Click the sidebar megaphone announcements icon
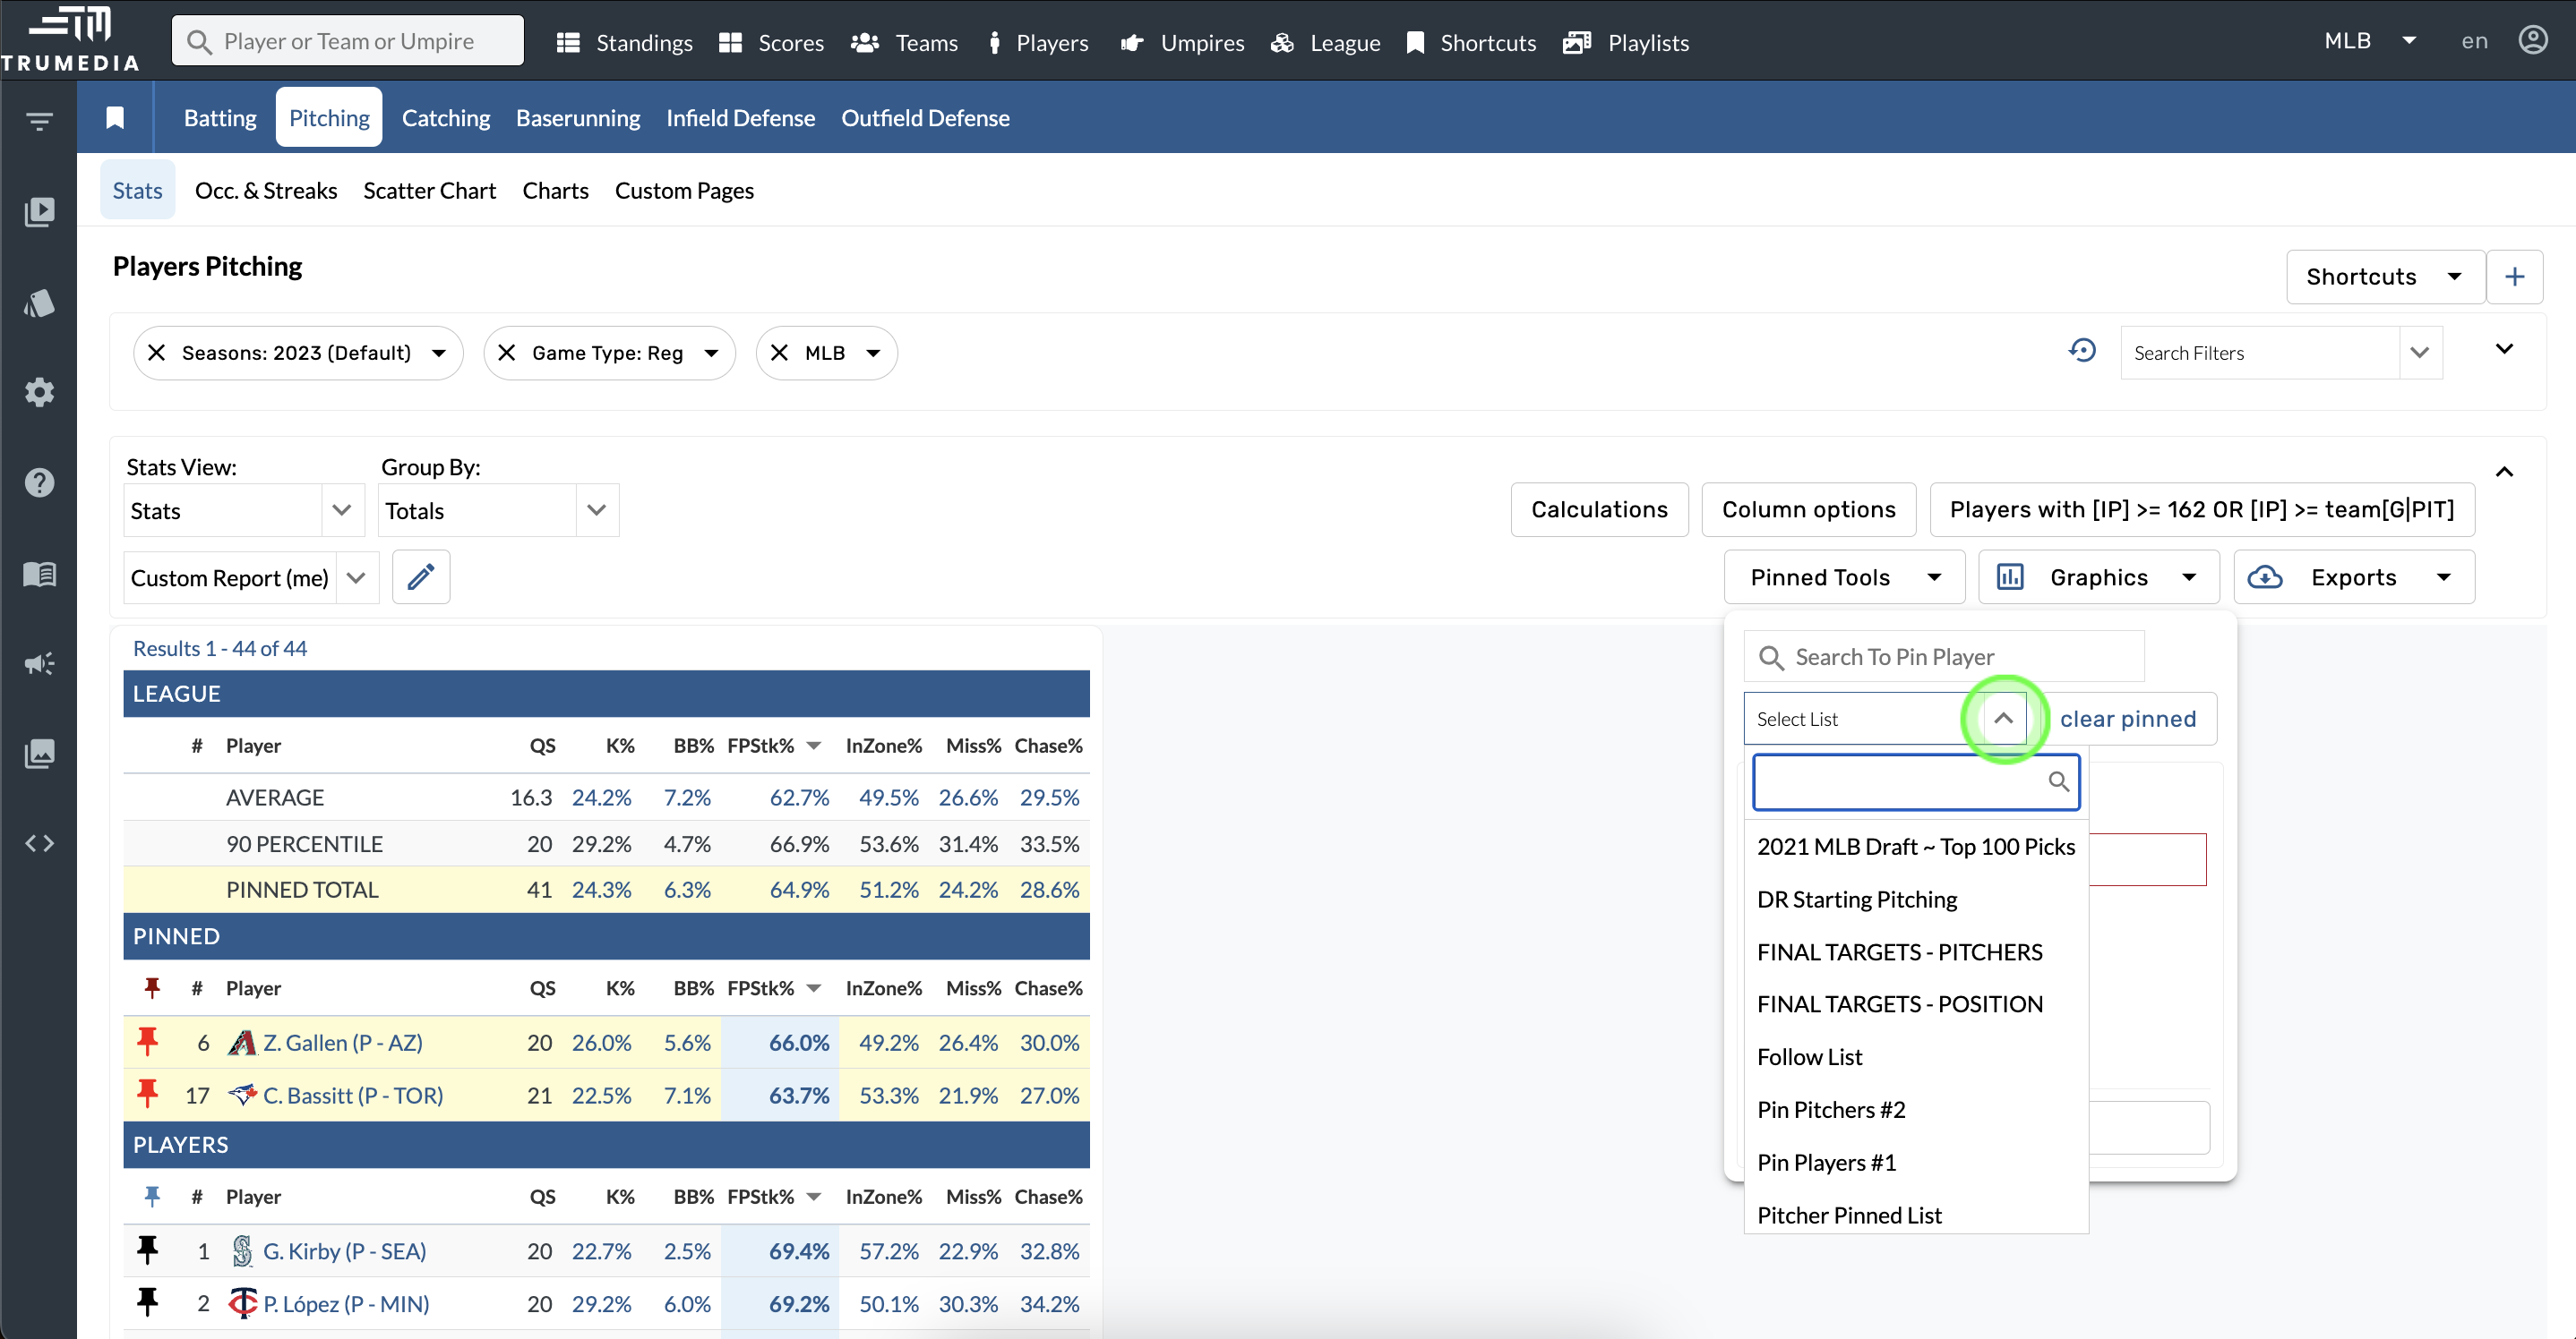Viewport: 2576px width, 1339px height. [39, 663]
